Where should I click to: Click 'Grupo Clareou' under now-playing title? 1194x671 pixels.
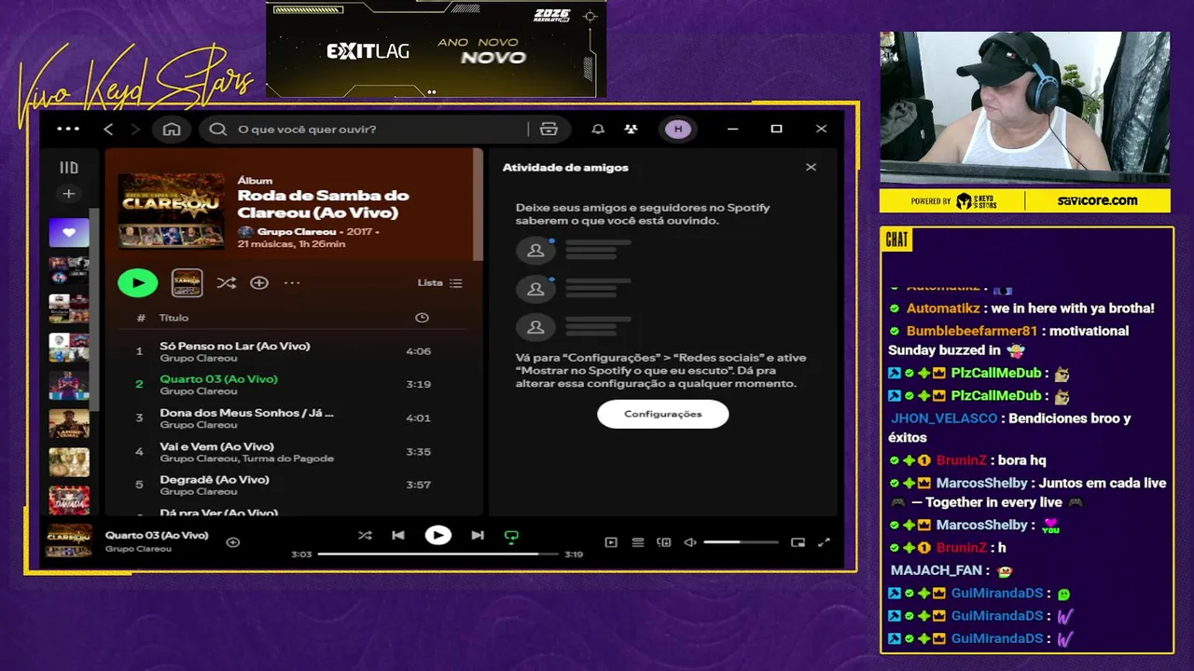pos(138,549)
